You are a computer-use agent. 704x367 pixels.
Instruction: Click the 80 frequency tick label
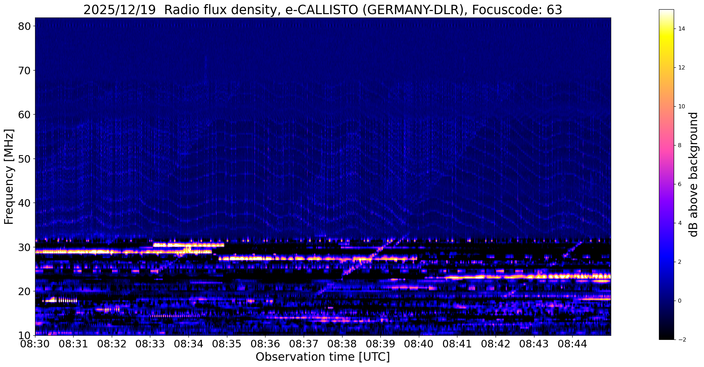tap(24, 26)
